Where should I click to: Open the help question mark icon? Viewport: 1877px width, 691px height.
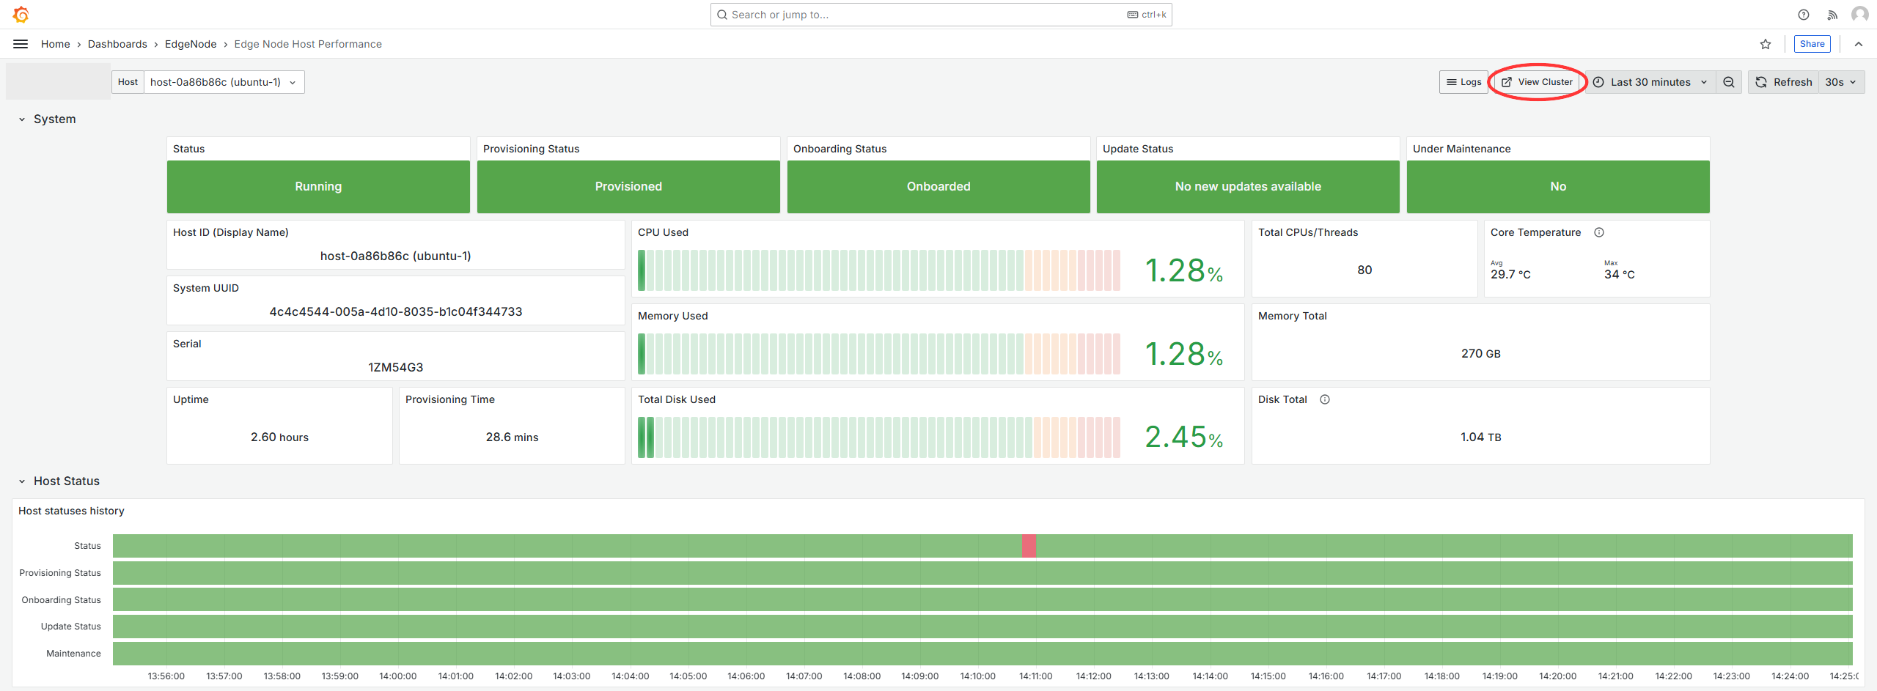(1804, 15)
